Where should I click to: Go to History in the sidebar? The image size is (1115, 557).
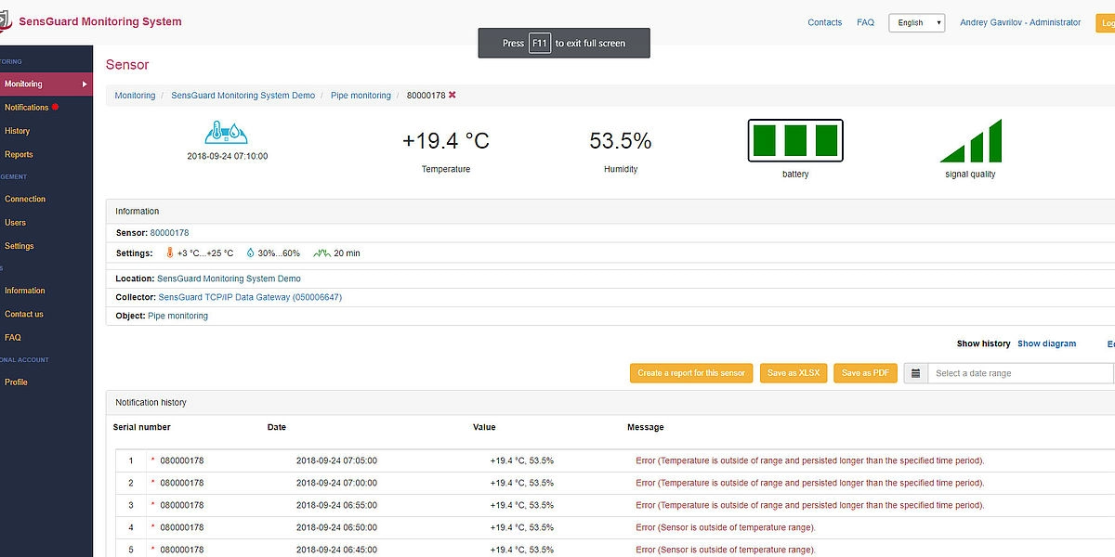[17, 131]
